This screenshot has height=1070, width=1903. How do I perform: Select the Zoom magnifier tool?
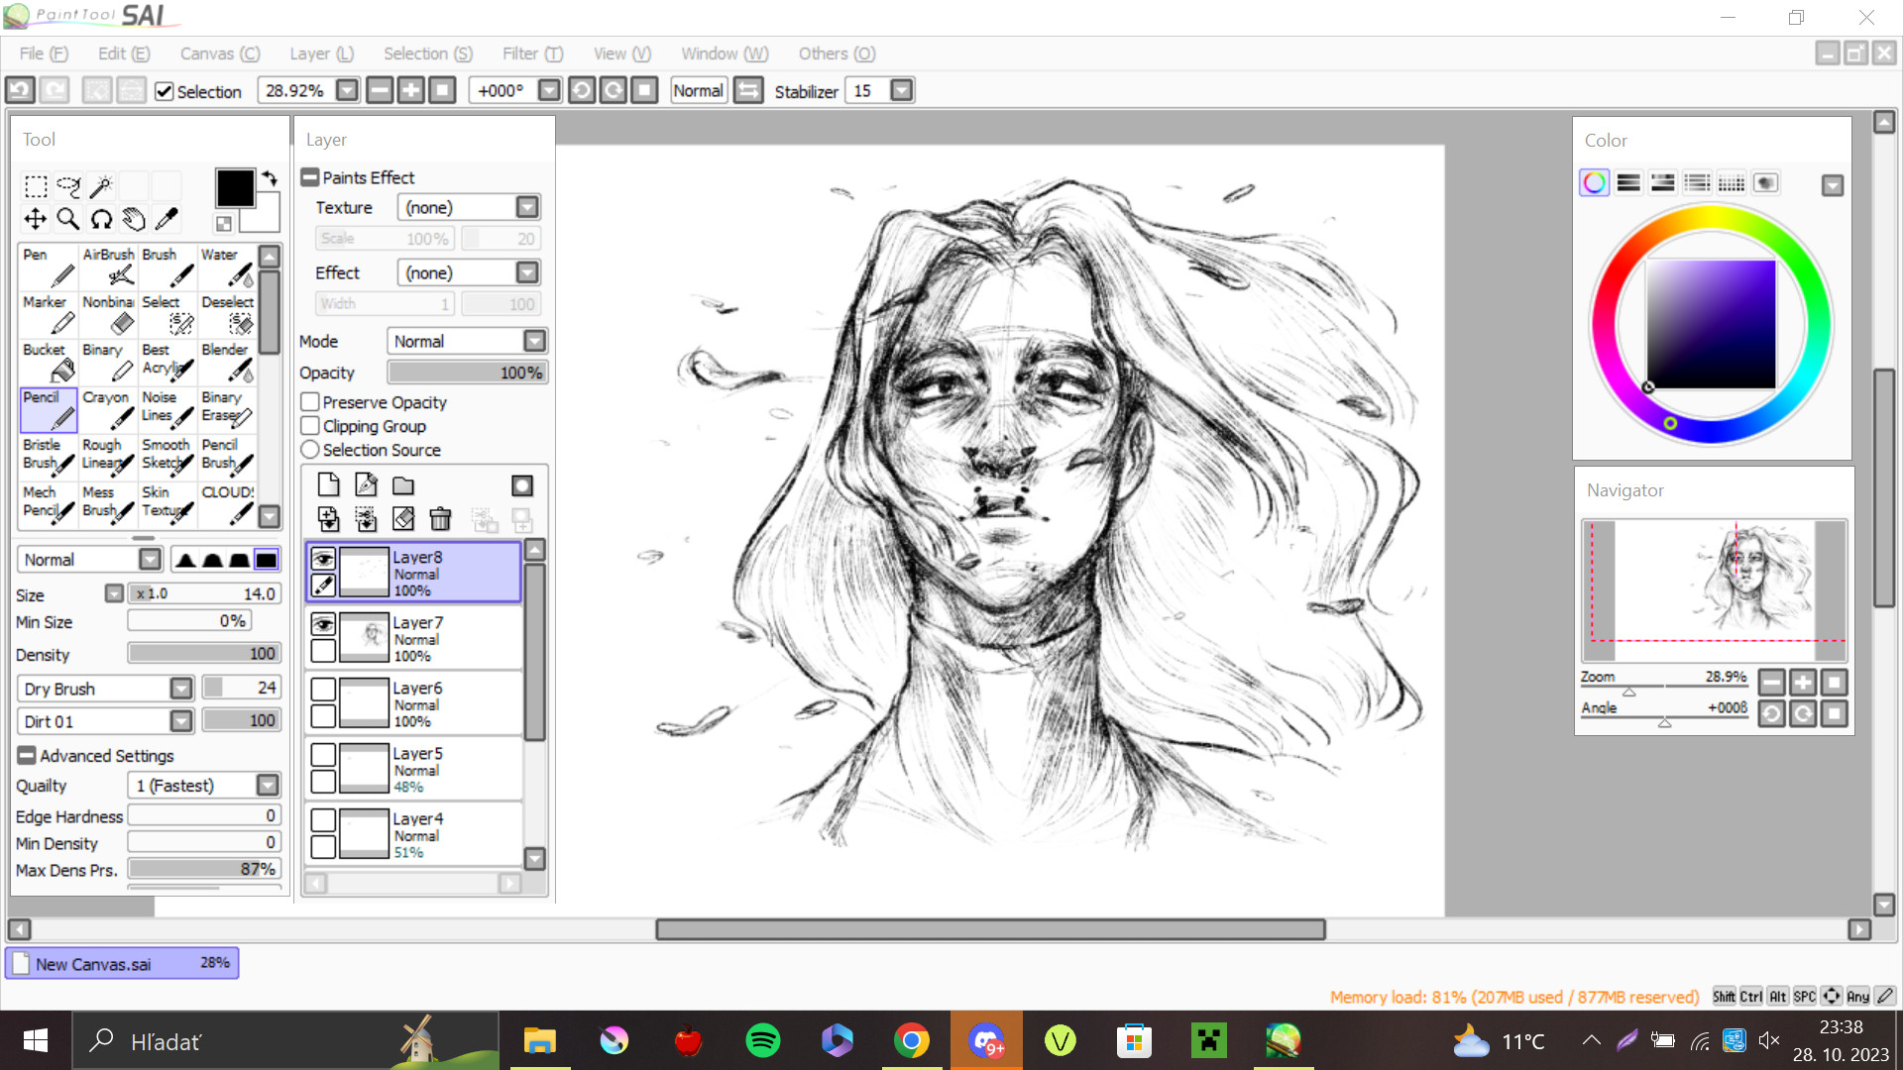click(x=68, y=219)
